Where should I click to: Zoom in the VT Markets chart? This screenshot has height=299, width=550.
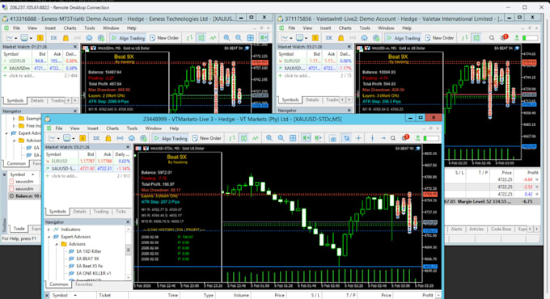(x=269, y=138)
